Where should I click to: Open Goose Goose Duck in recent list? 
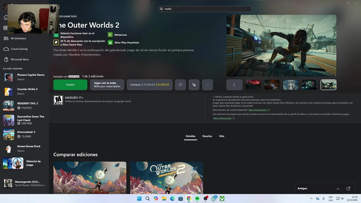24,149
